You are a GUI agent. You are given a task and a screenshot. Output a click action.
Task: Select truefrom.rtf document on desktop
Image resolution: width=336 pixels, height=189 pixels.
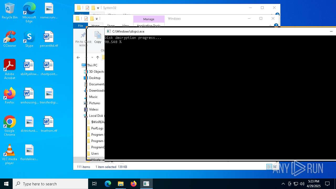point(49,124)
